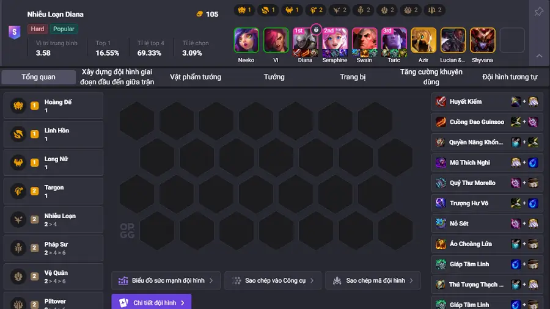The image size is (550, 309).
Task: Click the Linh Hồn trait icon
Action: 18,134
